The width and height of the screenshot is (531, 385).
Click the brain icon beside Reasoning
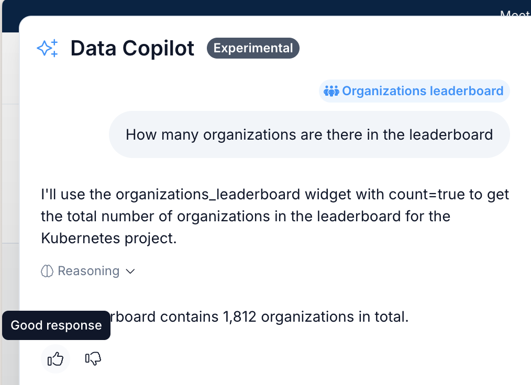point(47,271)
